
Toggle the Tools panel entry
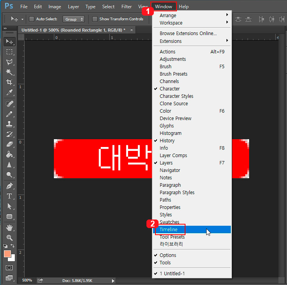pos(192,262)
